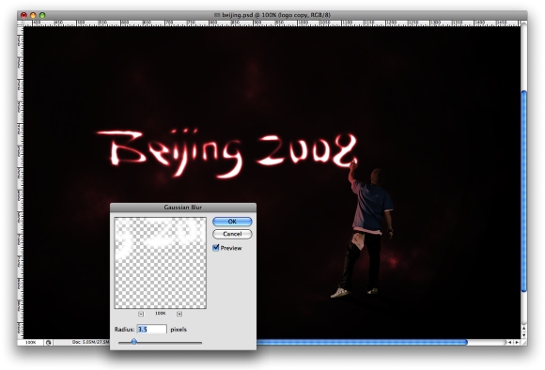Click the yellow minimize window button
Screen dimensions: 545x370
(33, 15)
